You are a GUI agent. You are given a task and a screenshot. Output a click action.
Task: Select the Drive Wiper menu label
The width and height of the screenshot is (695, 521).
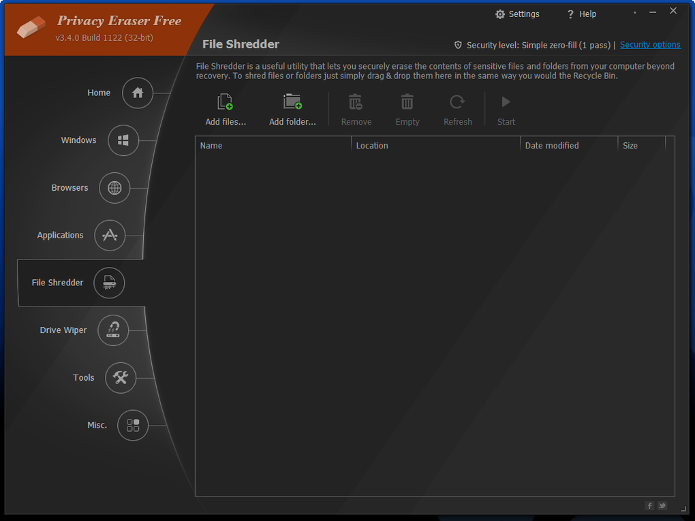tap(63, 330)
